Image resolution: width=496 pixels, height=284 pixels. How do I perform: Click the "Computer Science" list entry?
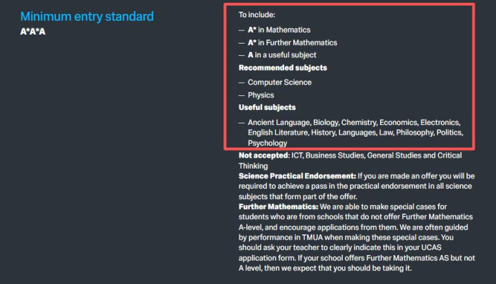[279, 82]
